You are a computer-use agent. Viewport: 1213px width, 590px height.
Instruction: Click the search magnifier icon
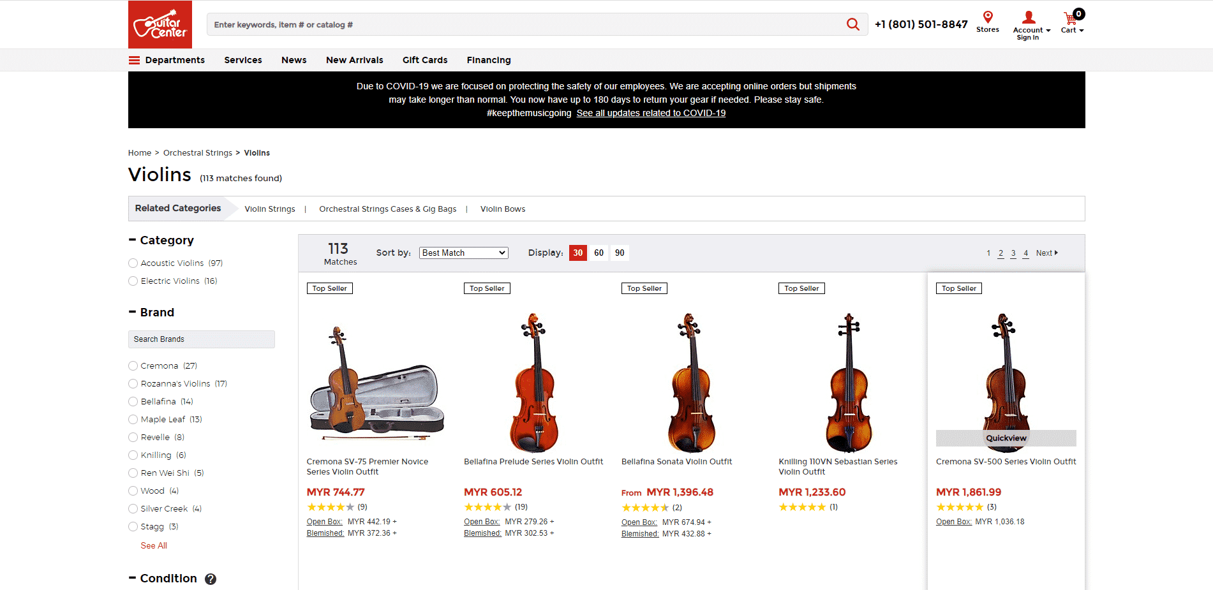tap(853, 24)
